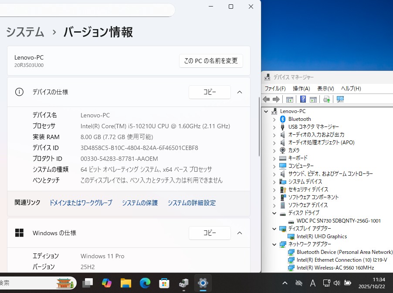
Task: Open the 操作(A) menu
Action: tap(301, 89)
